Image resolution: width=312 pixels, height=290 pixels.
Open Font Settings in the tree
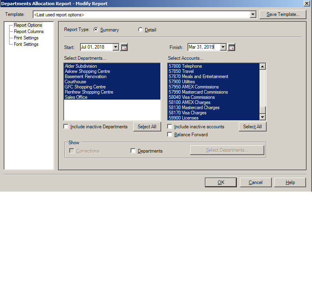click(x=26, y=44)
